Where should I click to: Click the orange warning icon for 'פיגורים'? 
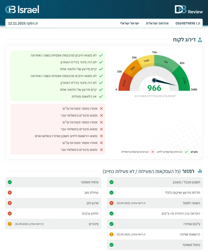(10, 224)
